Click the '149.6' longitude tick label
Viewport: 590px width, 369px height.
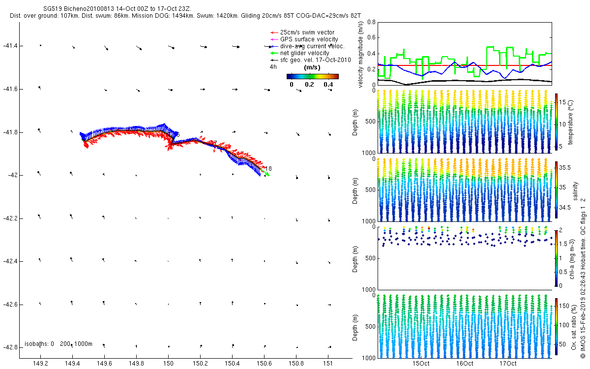pos(104,364)
